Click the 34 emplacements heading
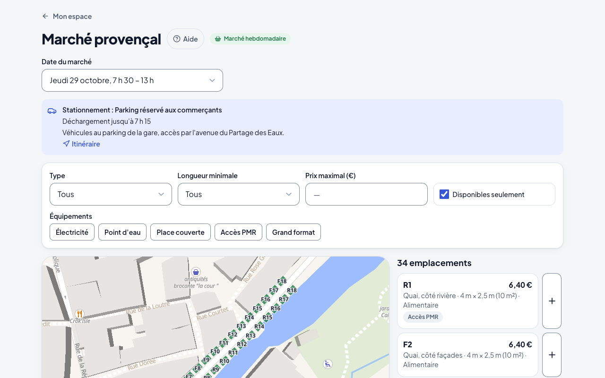Image resolution: width=605 pixels, height=378 pixels. (434, 263)
